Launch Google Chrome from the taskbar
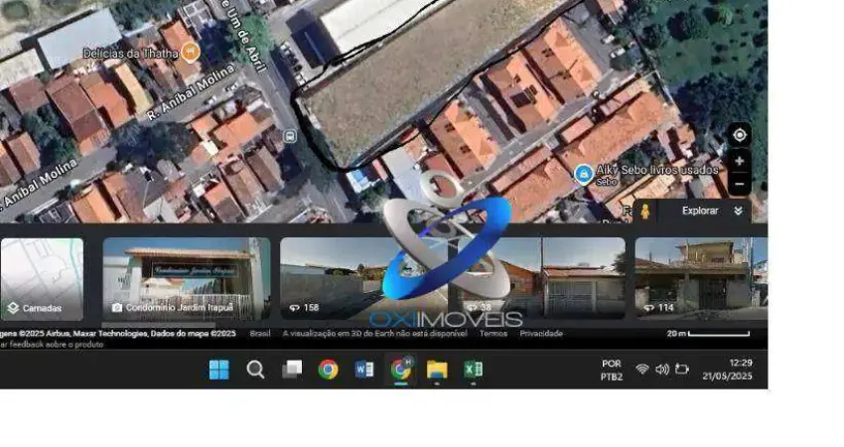844x447 pixels. [x=328, y=370]
